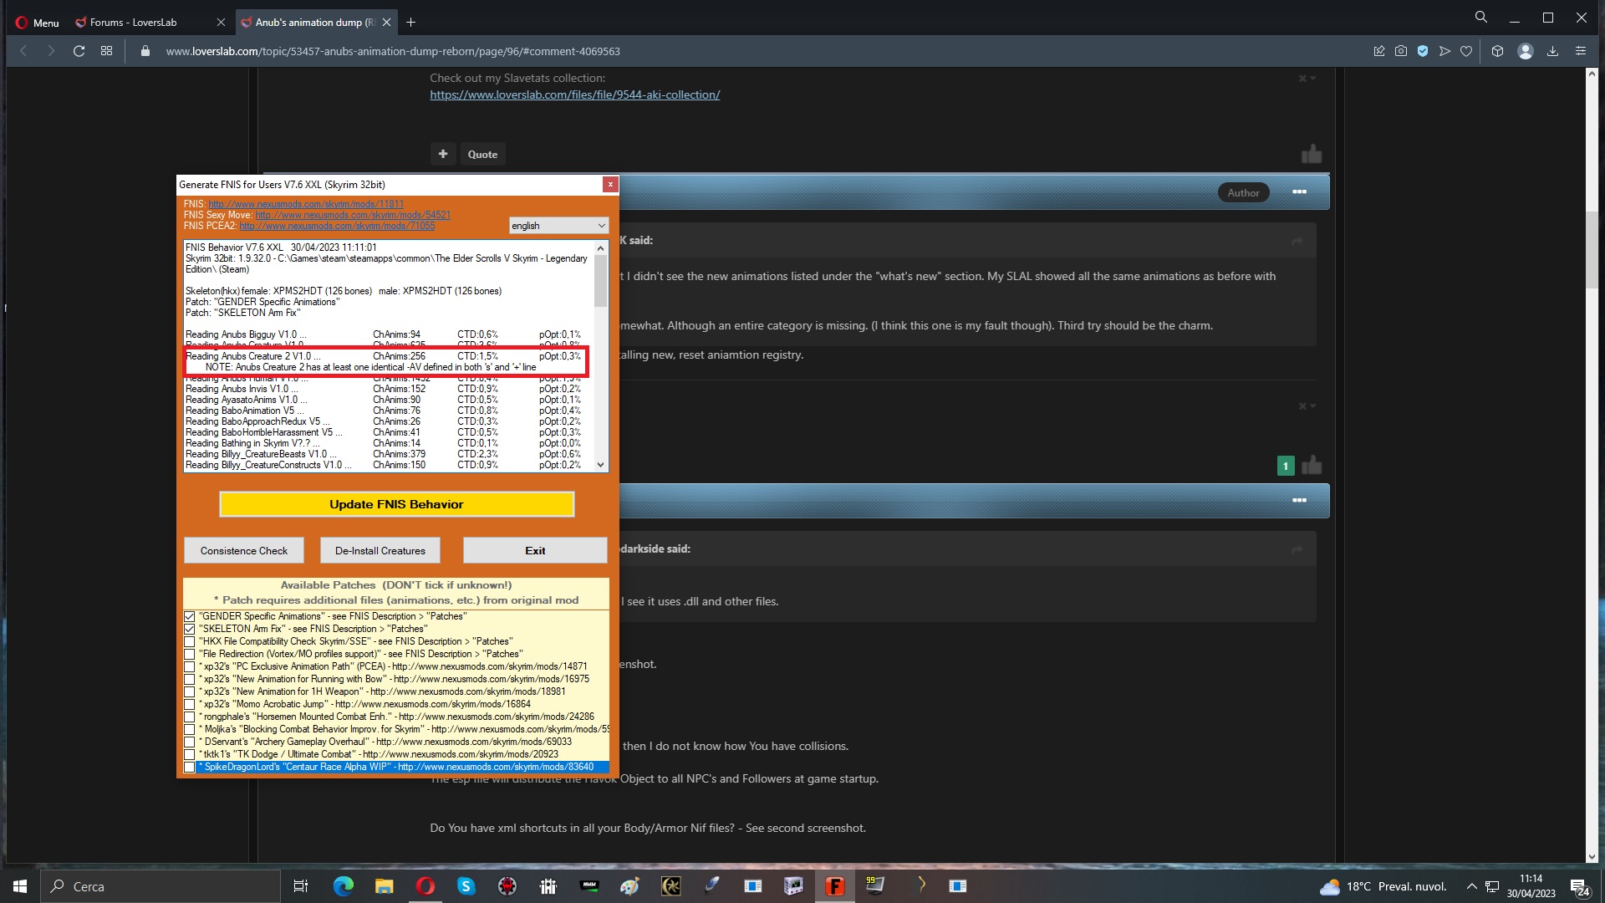Click the weather widget showing 18°C

[x=1383, y=886]
